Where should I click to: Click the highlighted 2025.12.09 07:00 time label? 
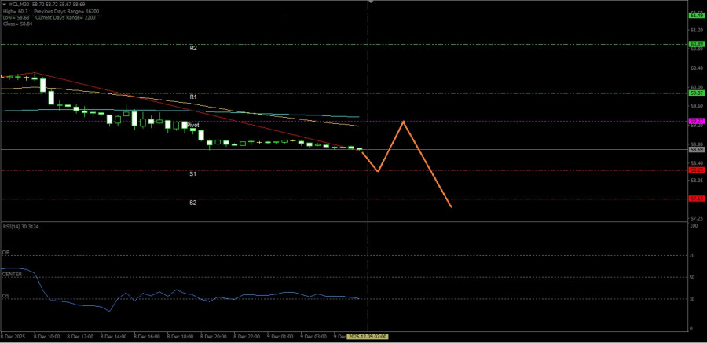pyautogui.click(x=369, y=336)
